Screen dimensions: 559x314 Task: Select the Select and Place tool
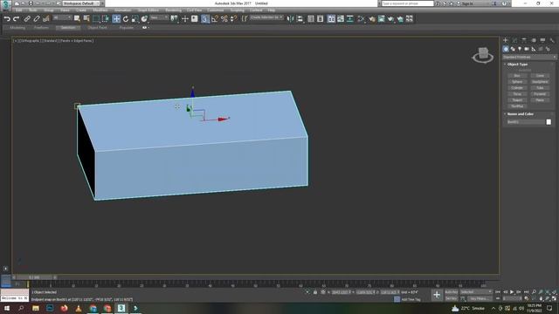(144, 19)
